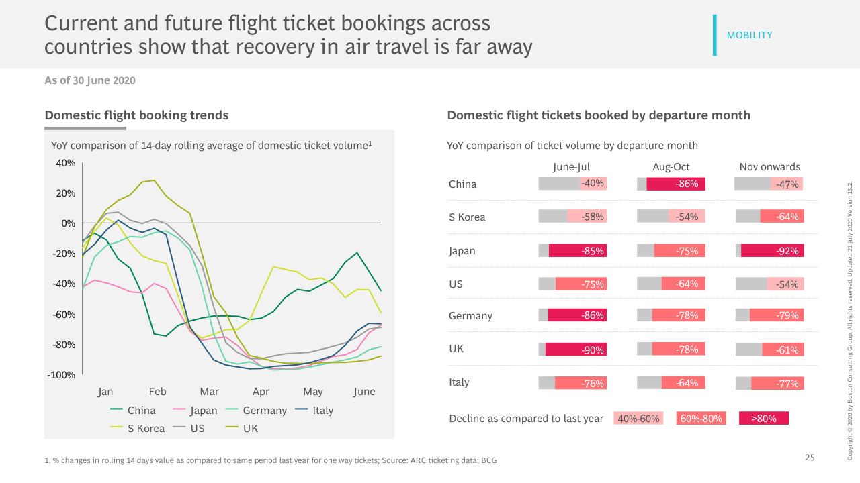
Task: Click Japan's Nov onwards -92% bar
Action: [x=772, y=251]
